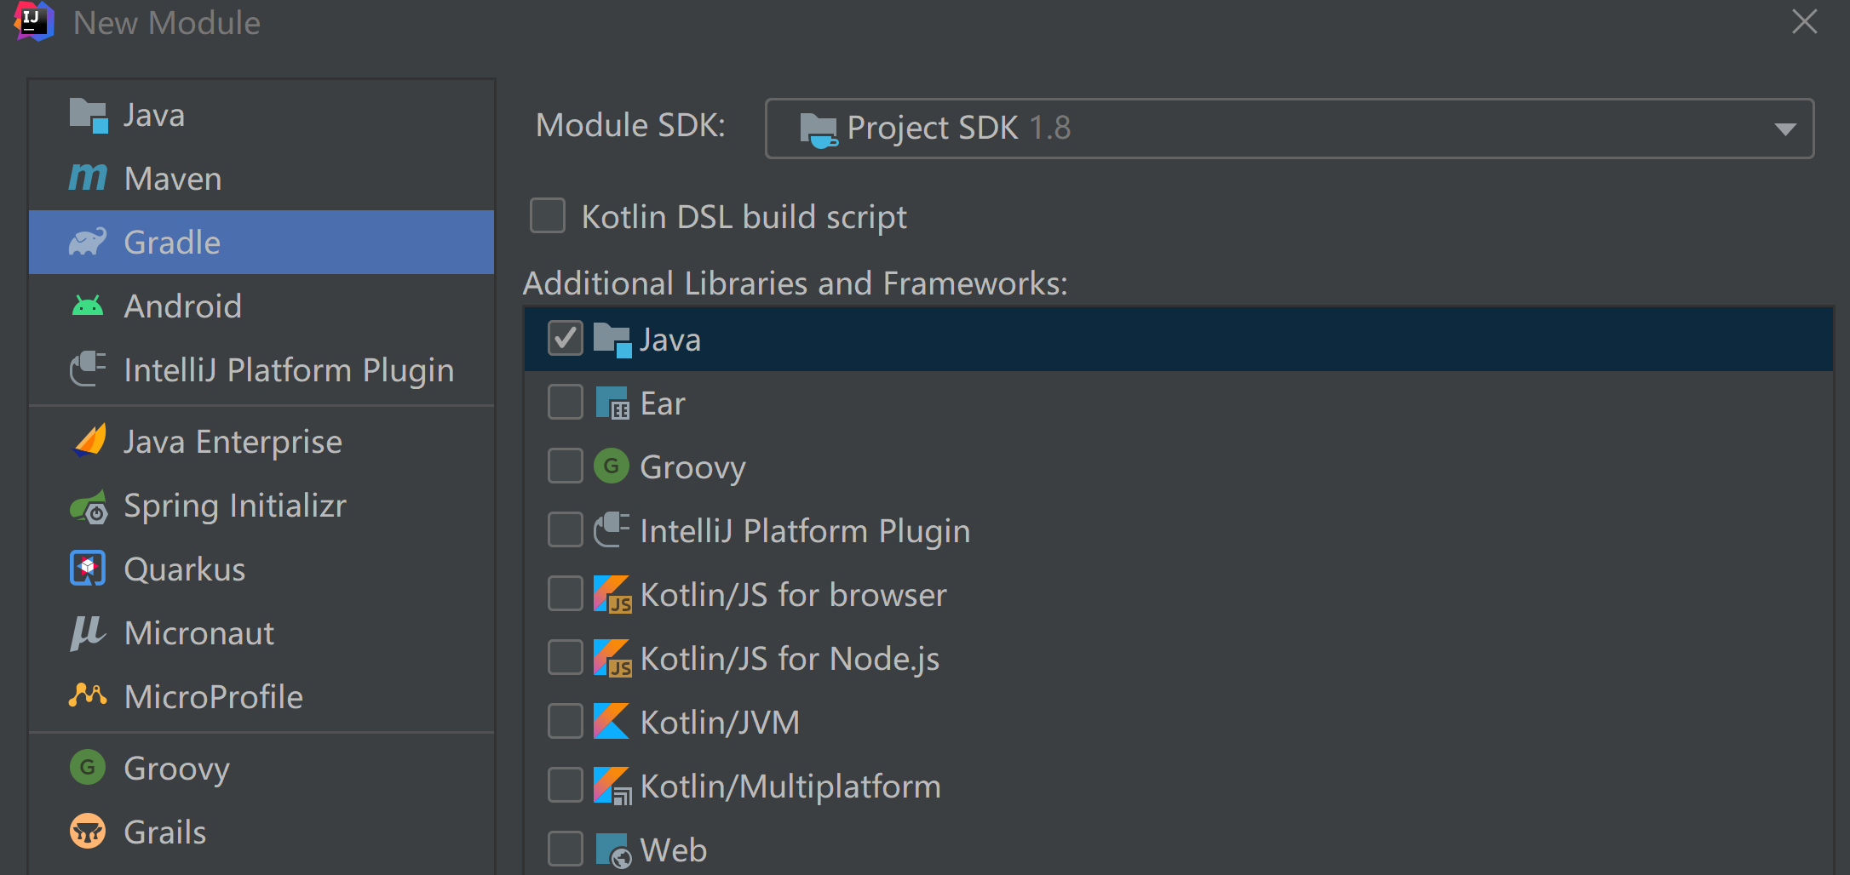
Task: Select Maven module type
Action: tap(261, 178)
